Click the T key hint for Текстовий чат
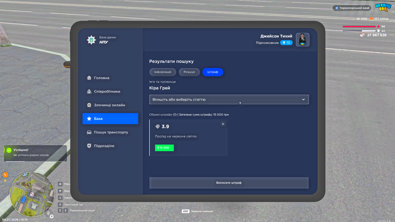This screenshot has width=395, height=222. (60, 204)
